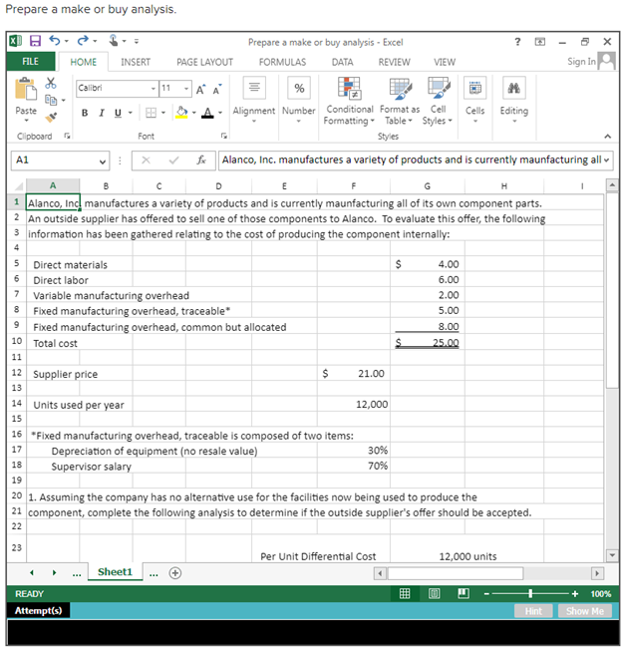Switch to the INSERT tab

[x=136, y=62]
